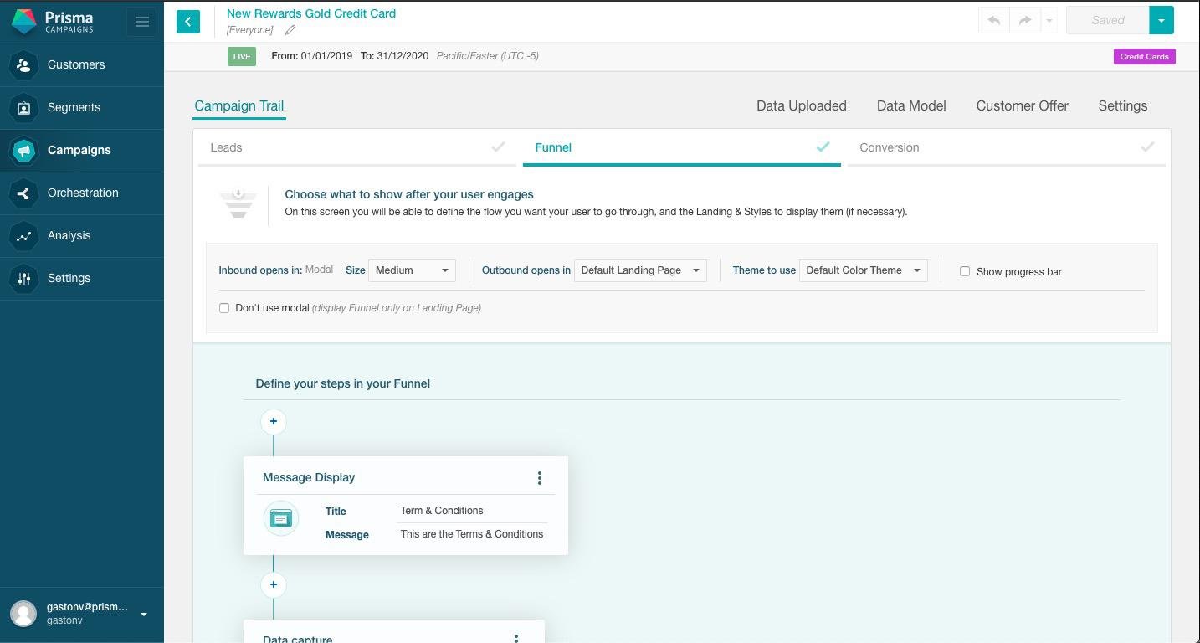Click the New Rewards Gold Credit Card title
1200x643 pixels.
311,13
